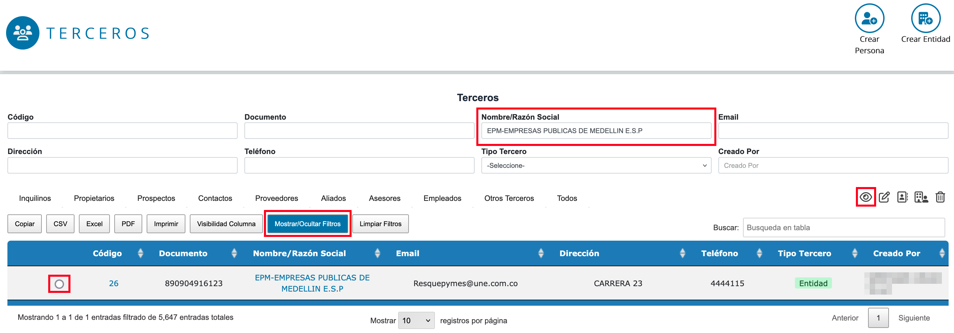Click the Limpiar Filtros button

[380, 224]
